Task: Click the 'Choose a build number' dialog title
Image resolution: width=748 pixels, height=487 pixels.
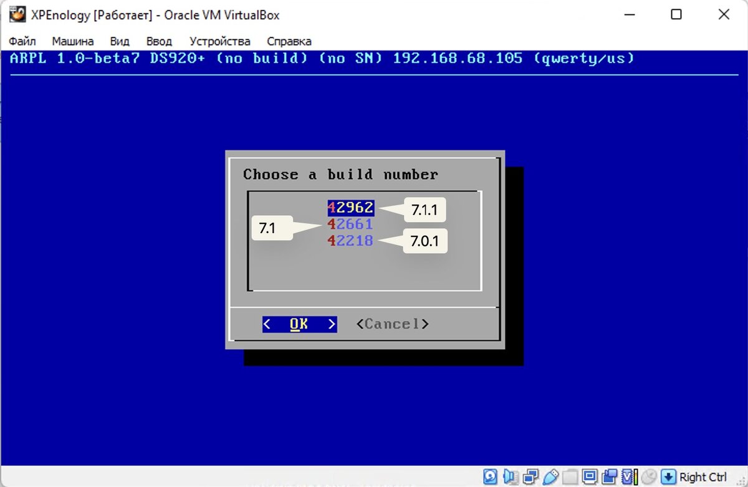Action: [x=341, y=175]
